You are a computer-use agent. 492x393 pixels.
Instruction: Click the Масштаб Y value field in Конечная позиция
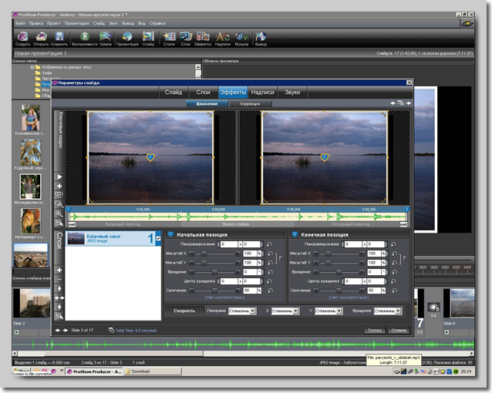point(374,263)
